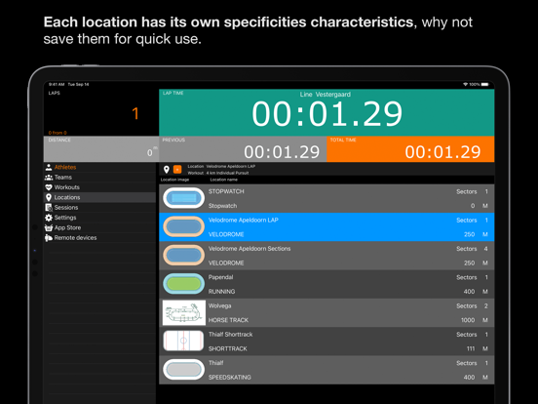Select the STOPWATCH location name
Image resolution: width=538 pixels, height=404 pixels.
[x=226, y=191]
